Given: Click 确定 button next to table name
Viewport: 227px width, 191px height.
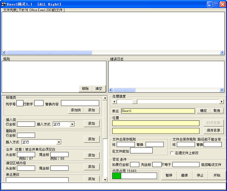Looking at the screenshot, I should pyautogui.click(x=203, y=111).
